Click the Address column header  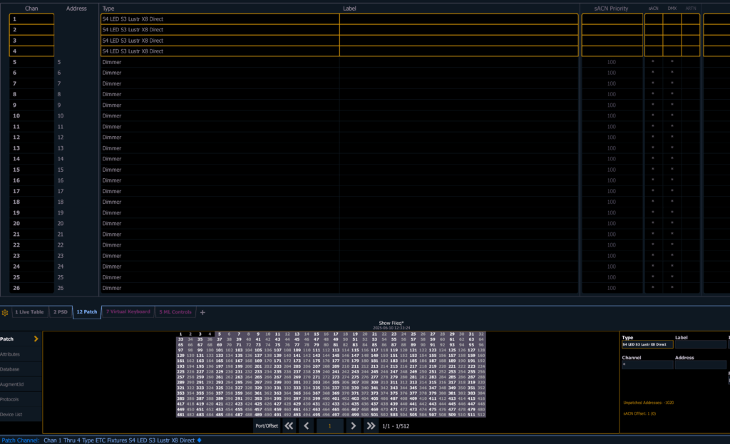click(76, 9)
